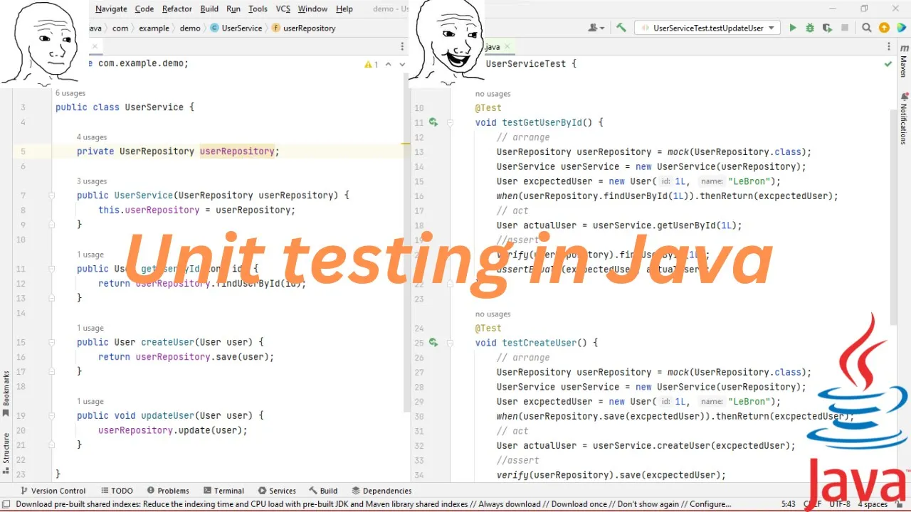Open the Build menu in menu bar
The width and height of the screenshot is (911, 512).
click(209, 9)
